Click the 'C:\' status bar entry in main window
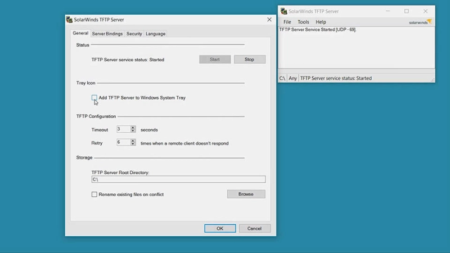Screen dimensions: 450x253 [x=282, y=78]
